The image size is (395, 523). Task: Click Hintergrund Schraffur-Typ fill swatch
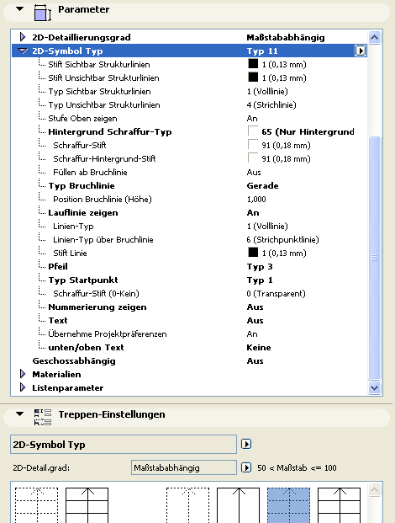[x=253, y=131]
